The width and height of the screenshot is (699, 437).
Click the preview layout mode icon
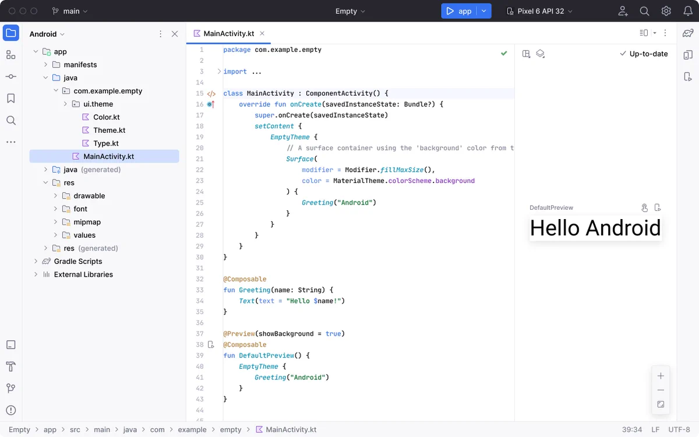(526, 54)
